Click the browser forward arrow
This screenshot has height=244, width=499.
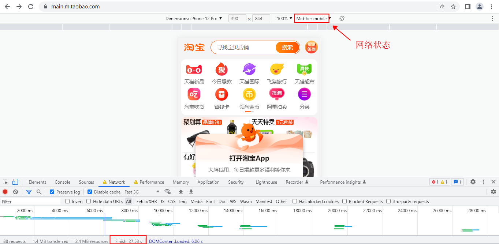(19, 7)
